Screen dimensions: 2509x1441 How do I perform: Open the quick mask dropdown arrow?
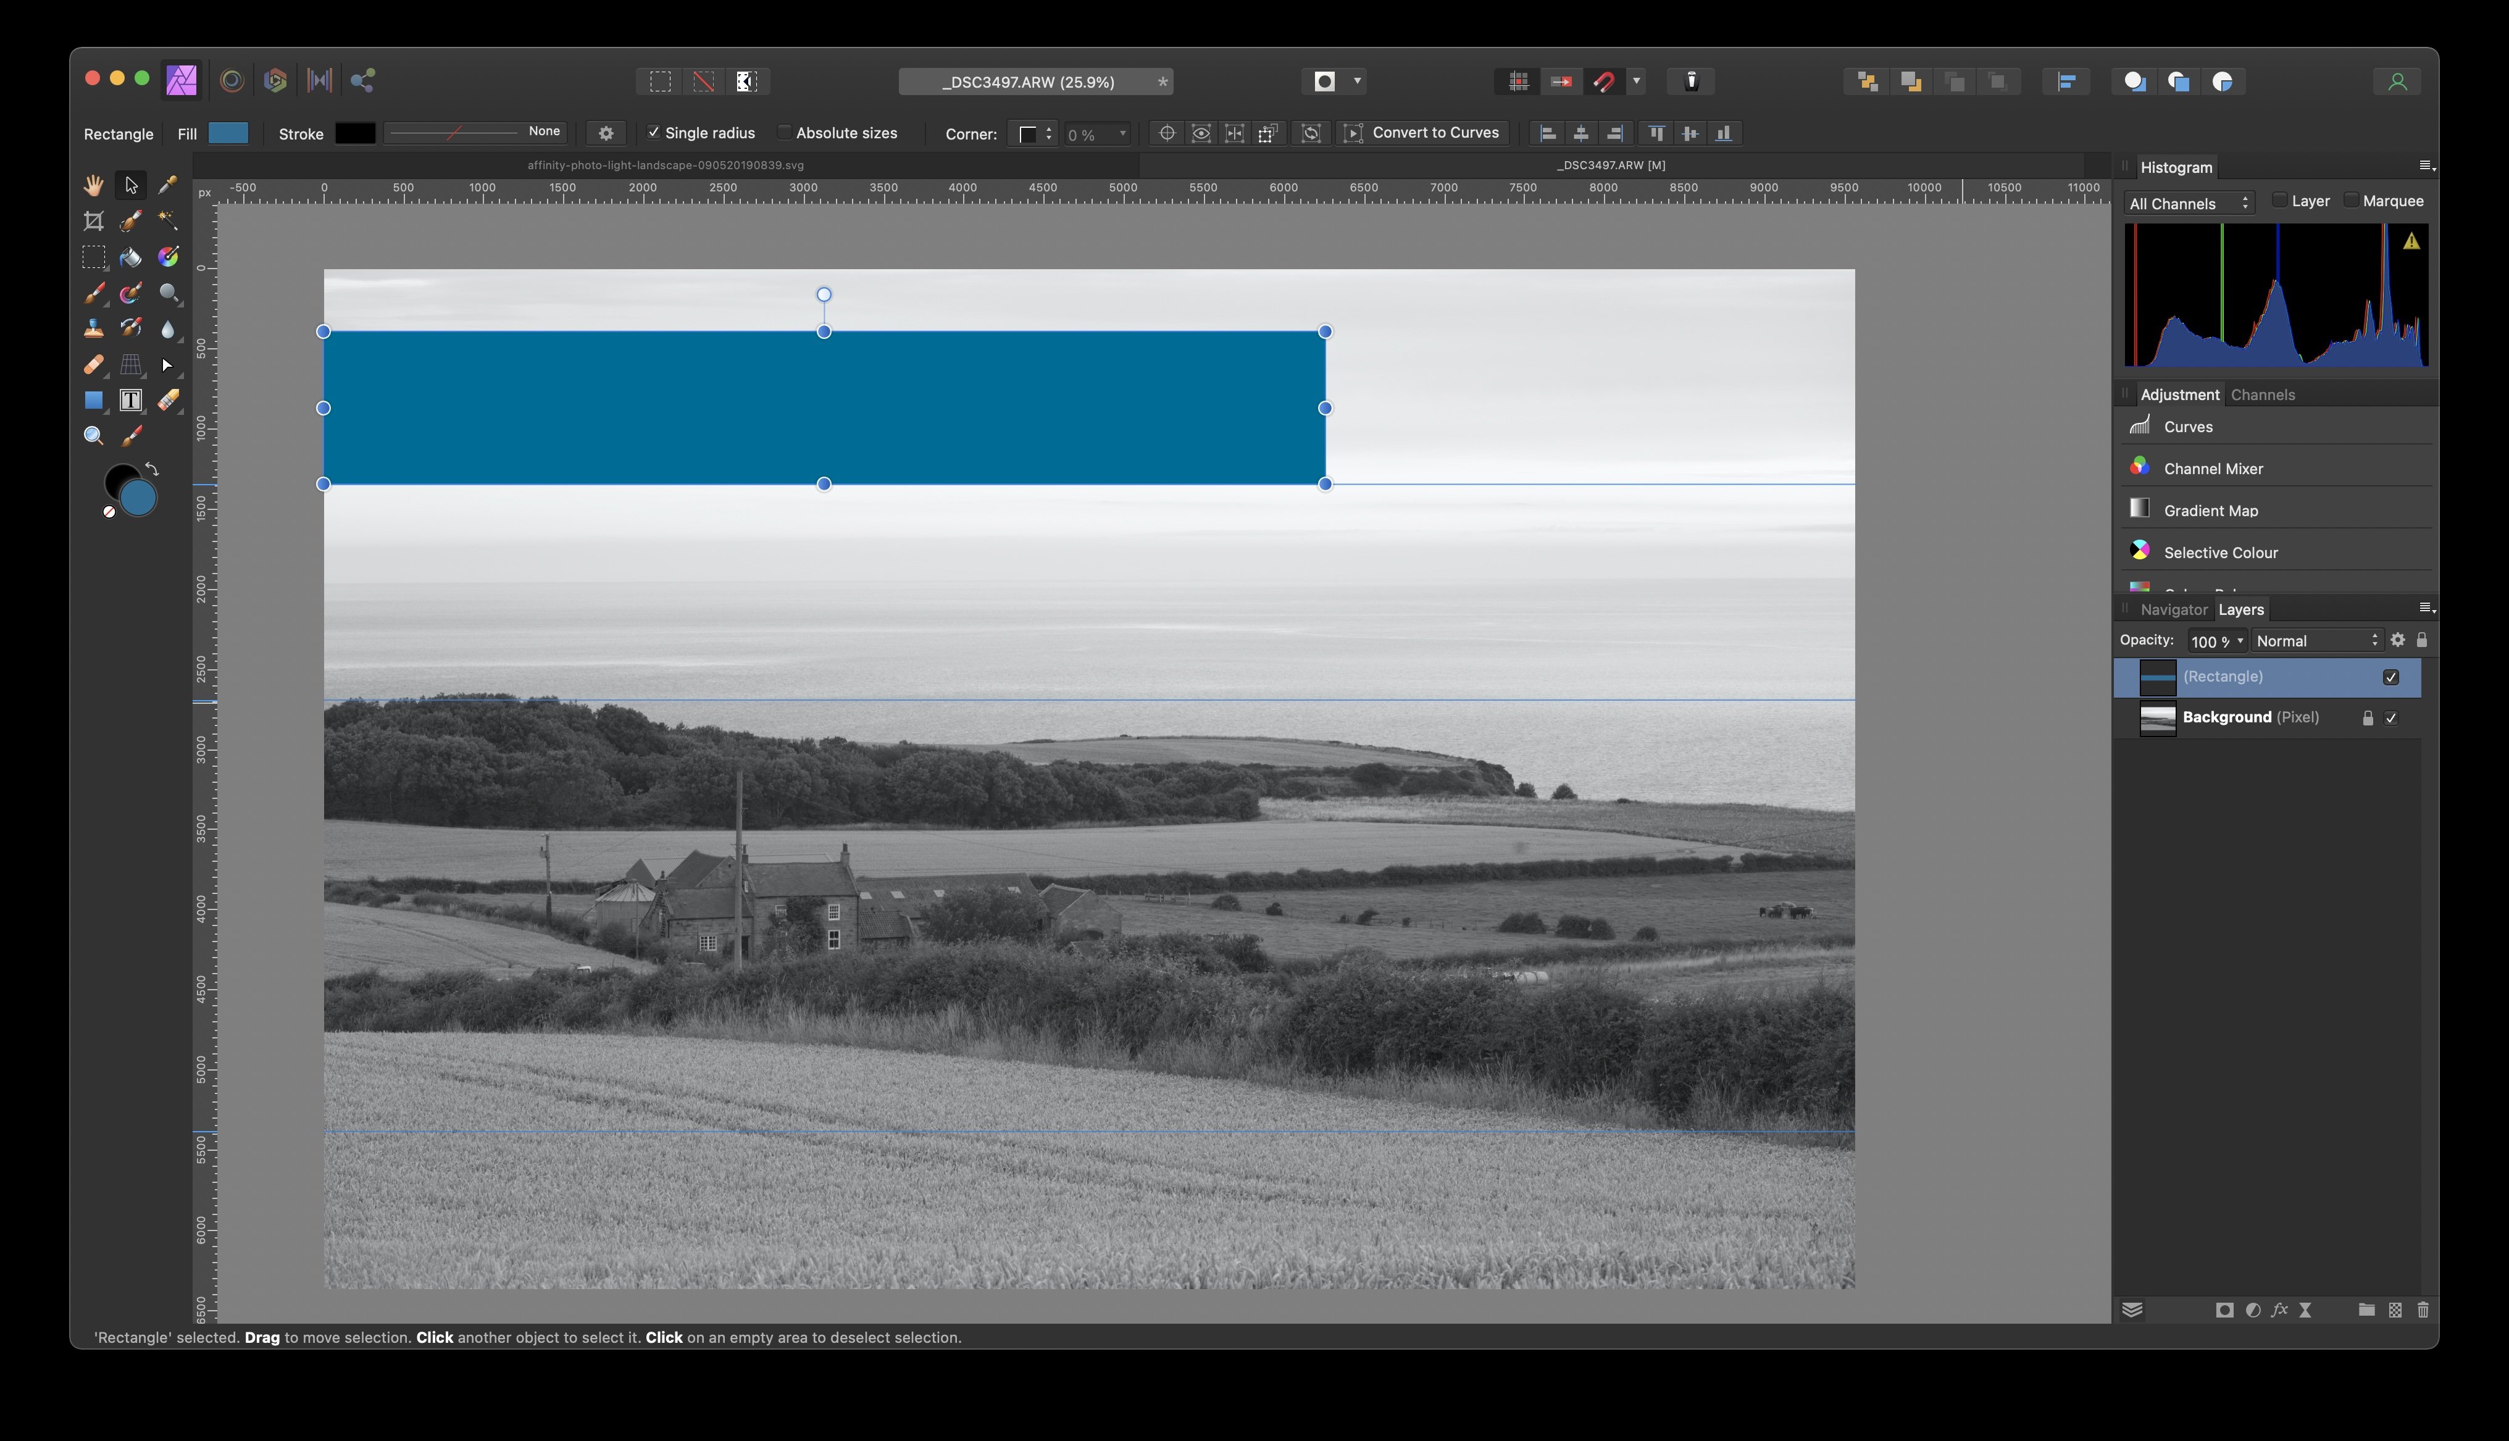point(1356,81)
